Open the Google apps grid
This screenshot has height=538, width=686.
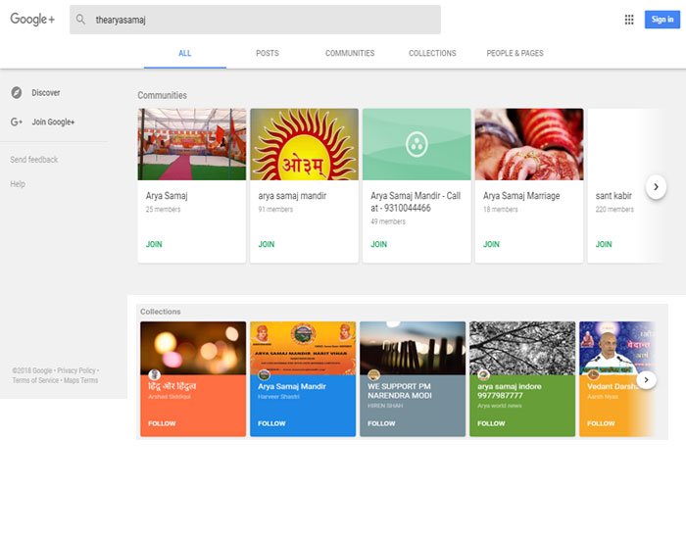629,20
